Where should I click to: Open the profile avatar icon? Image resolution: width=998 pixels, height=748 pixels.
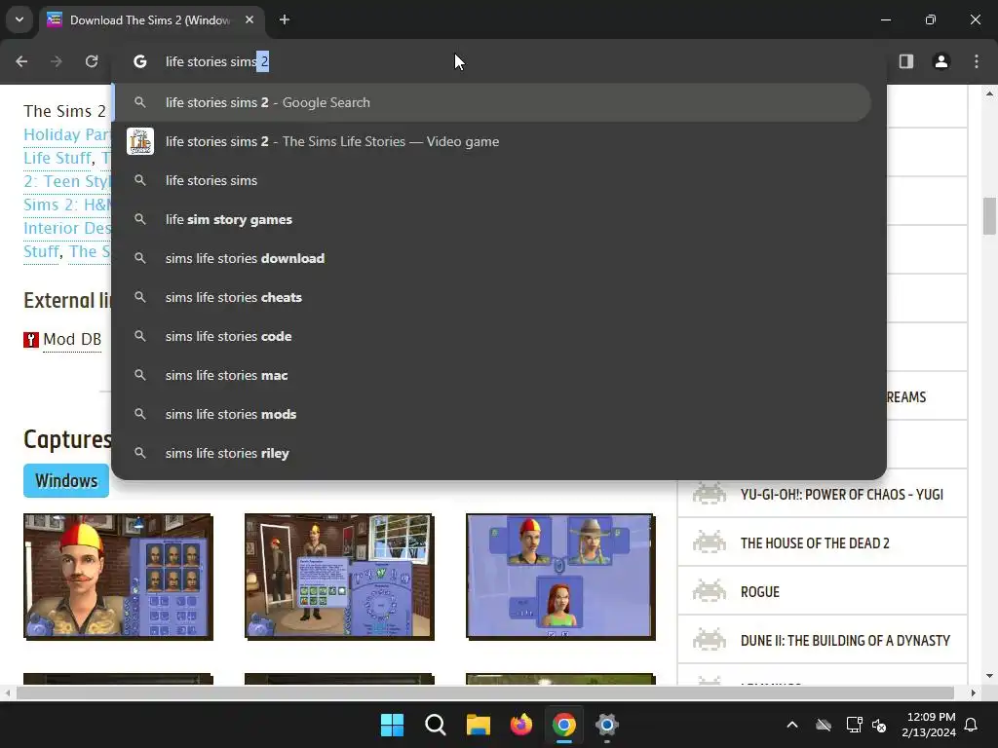(x=941, y=61)
